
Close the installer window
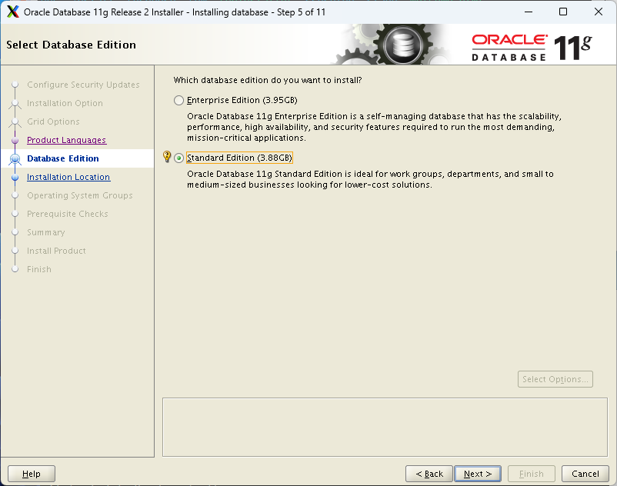(x=598, y=12)
